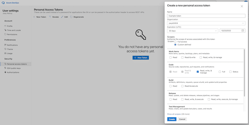
Task: Enable Build Read & execute checkbox
Action: pyautogui.click(x=183, y=86)
